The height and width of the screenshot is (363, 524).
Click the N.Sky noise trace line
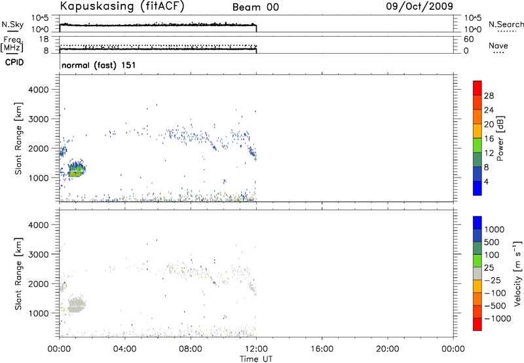(x=158, y=25)
